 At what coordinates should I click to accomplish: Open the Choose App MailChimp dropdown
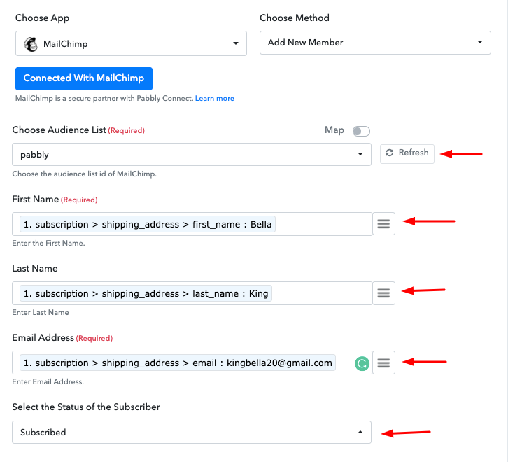(131, 43)
